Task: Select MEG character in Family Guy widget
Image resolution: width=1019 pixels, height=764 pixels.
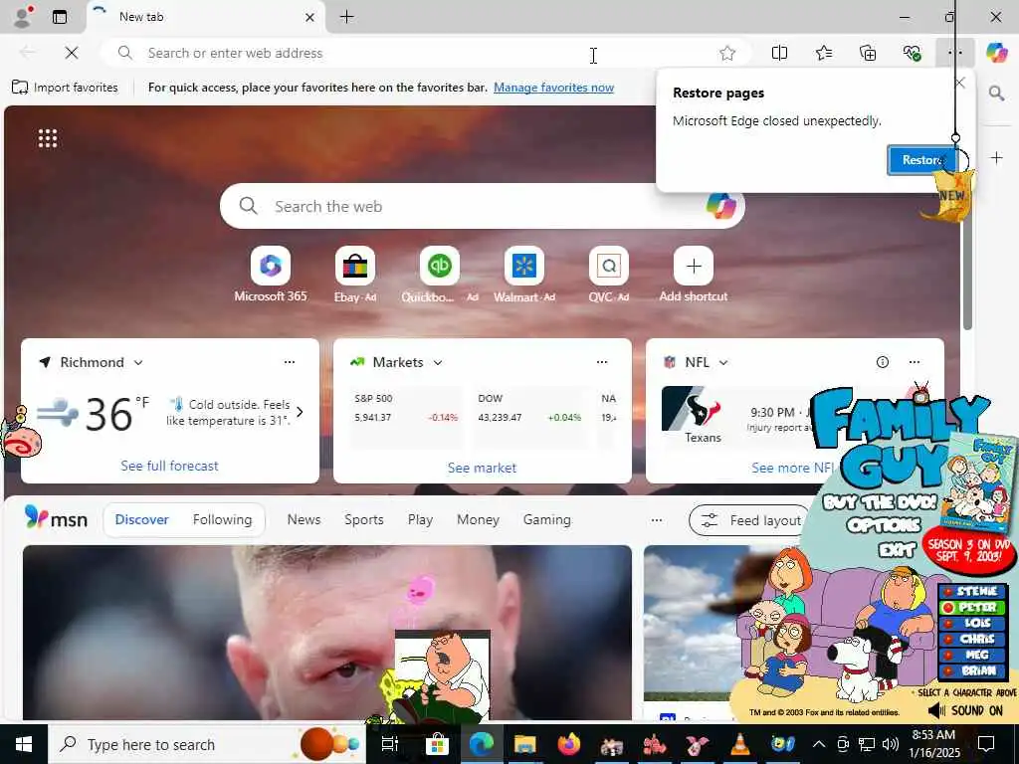Action: click(x=972, y=655)
